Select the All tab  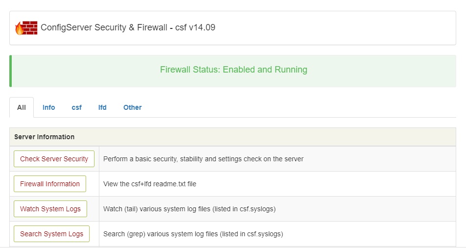tap(22, 107)
